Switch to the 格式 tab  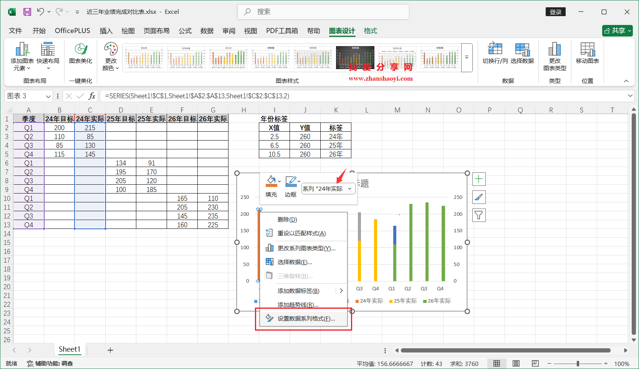[371, 31]
